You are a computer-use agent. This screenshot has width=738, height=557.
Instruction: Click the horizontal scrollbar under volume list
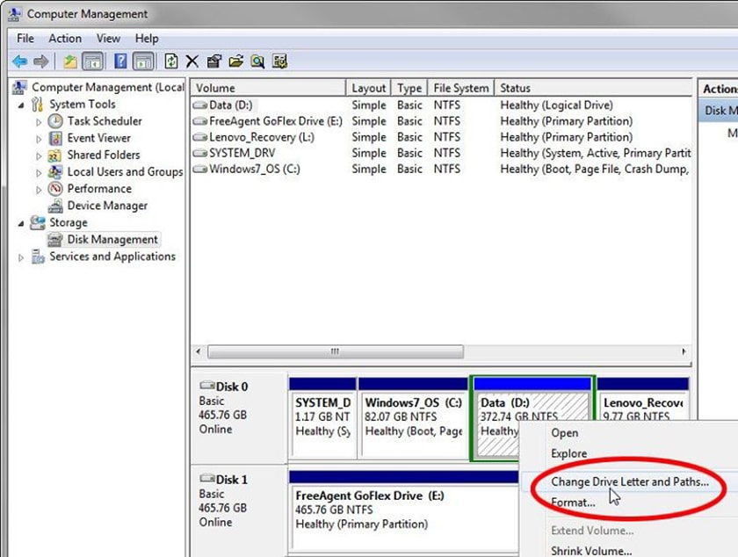(334, 351)
